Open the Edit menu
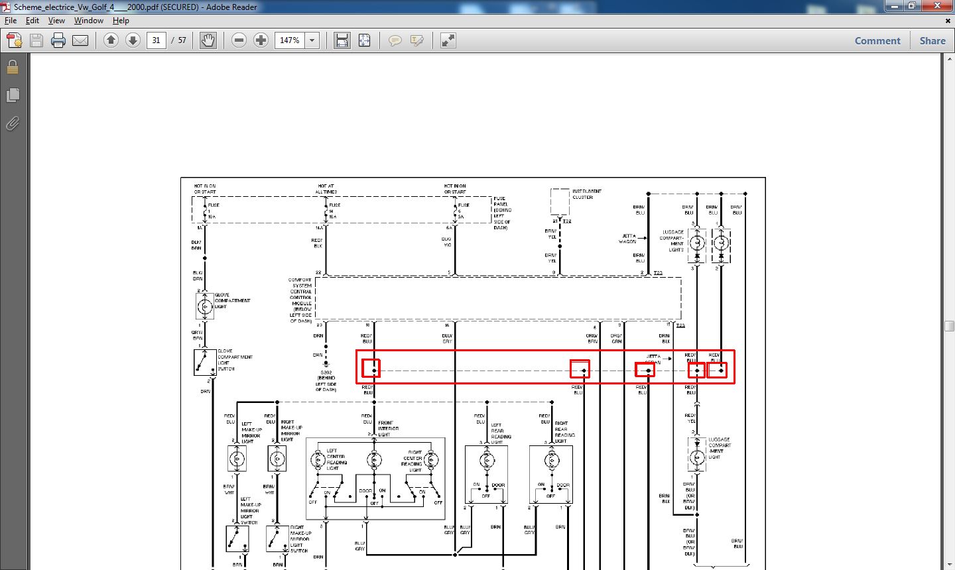This screenshot has height=570, width=955. (32, 21)
